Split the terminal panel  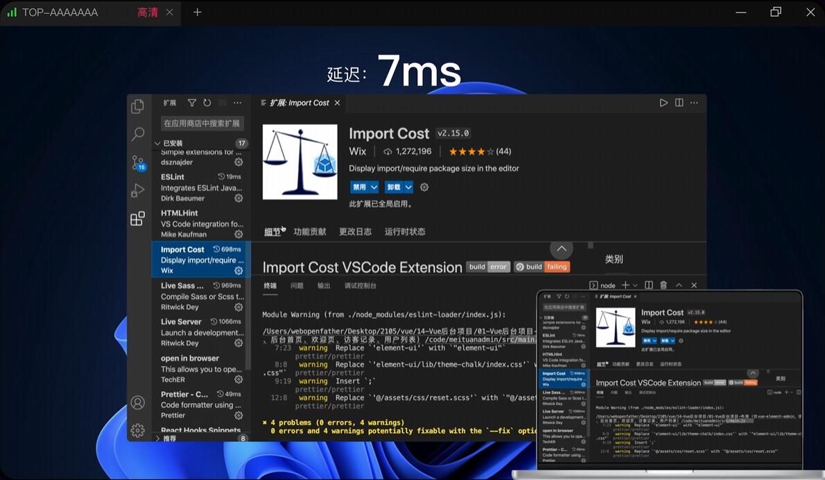tap(649, 284)
